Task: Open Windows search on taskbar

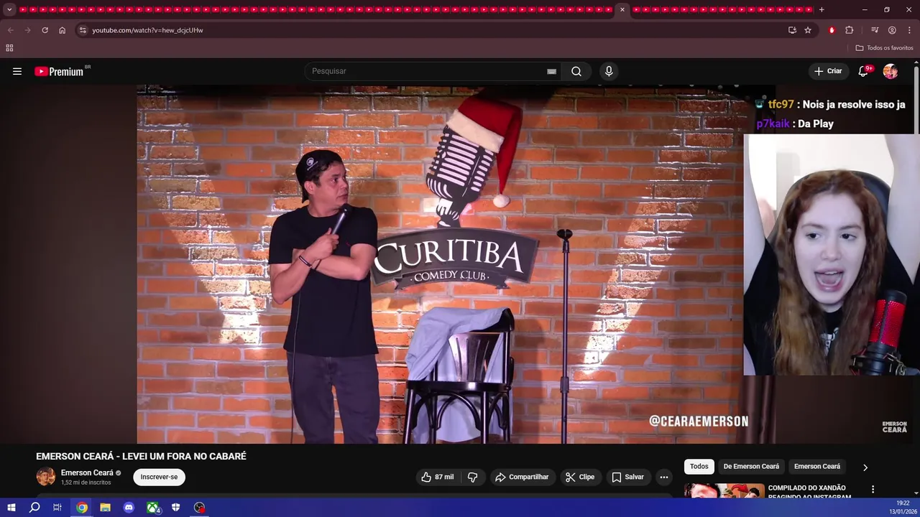Action: (34, 508)
